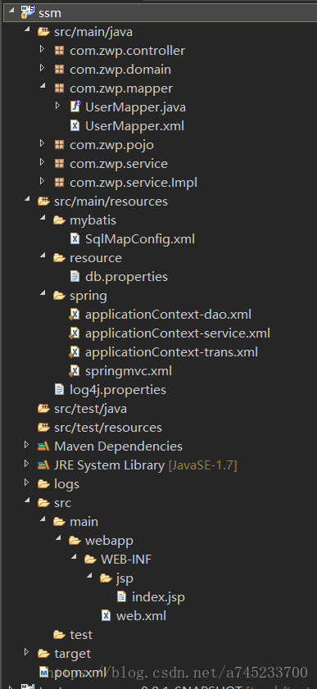Expand the com.zwp.pojo package
This screenshot has height=689, width=317.
pos(42,143)
